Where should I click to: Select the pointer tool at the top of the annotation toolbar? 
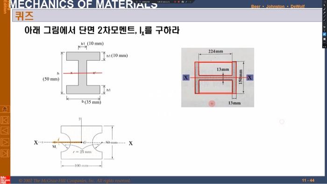pyautogui.click(x=324, y=5)
